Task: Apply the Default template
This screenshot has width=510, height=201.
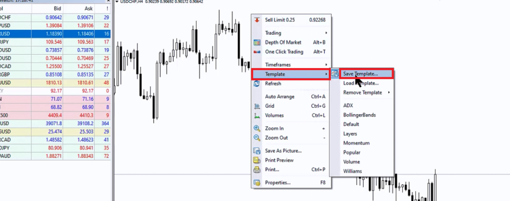Action: click(x=362, y=124)
